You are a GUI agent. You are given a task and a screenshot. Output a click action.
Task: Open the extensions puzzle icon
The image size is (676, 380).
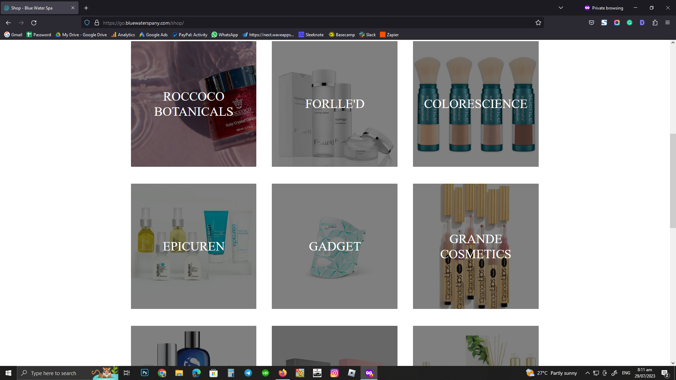pyautogui.click(x=655, y=23)
